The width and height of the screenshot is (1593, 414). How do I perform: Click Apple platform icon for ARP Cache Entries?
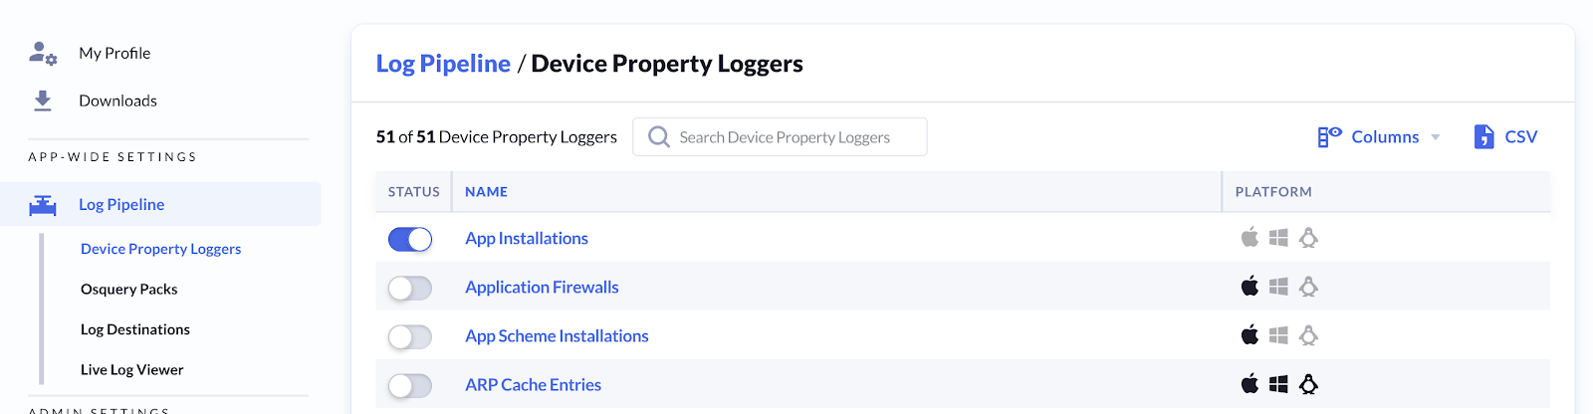click(x=1250, y=384)
